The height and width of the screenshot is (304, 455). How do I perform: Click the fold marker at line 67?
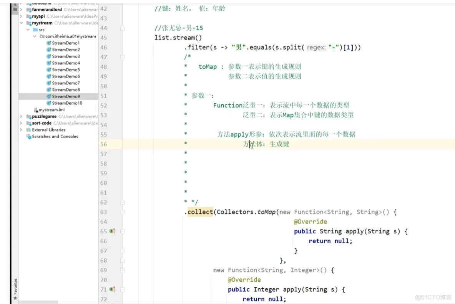(123, 251)
